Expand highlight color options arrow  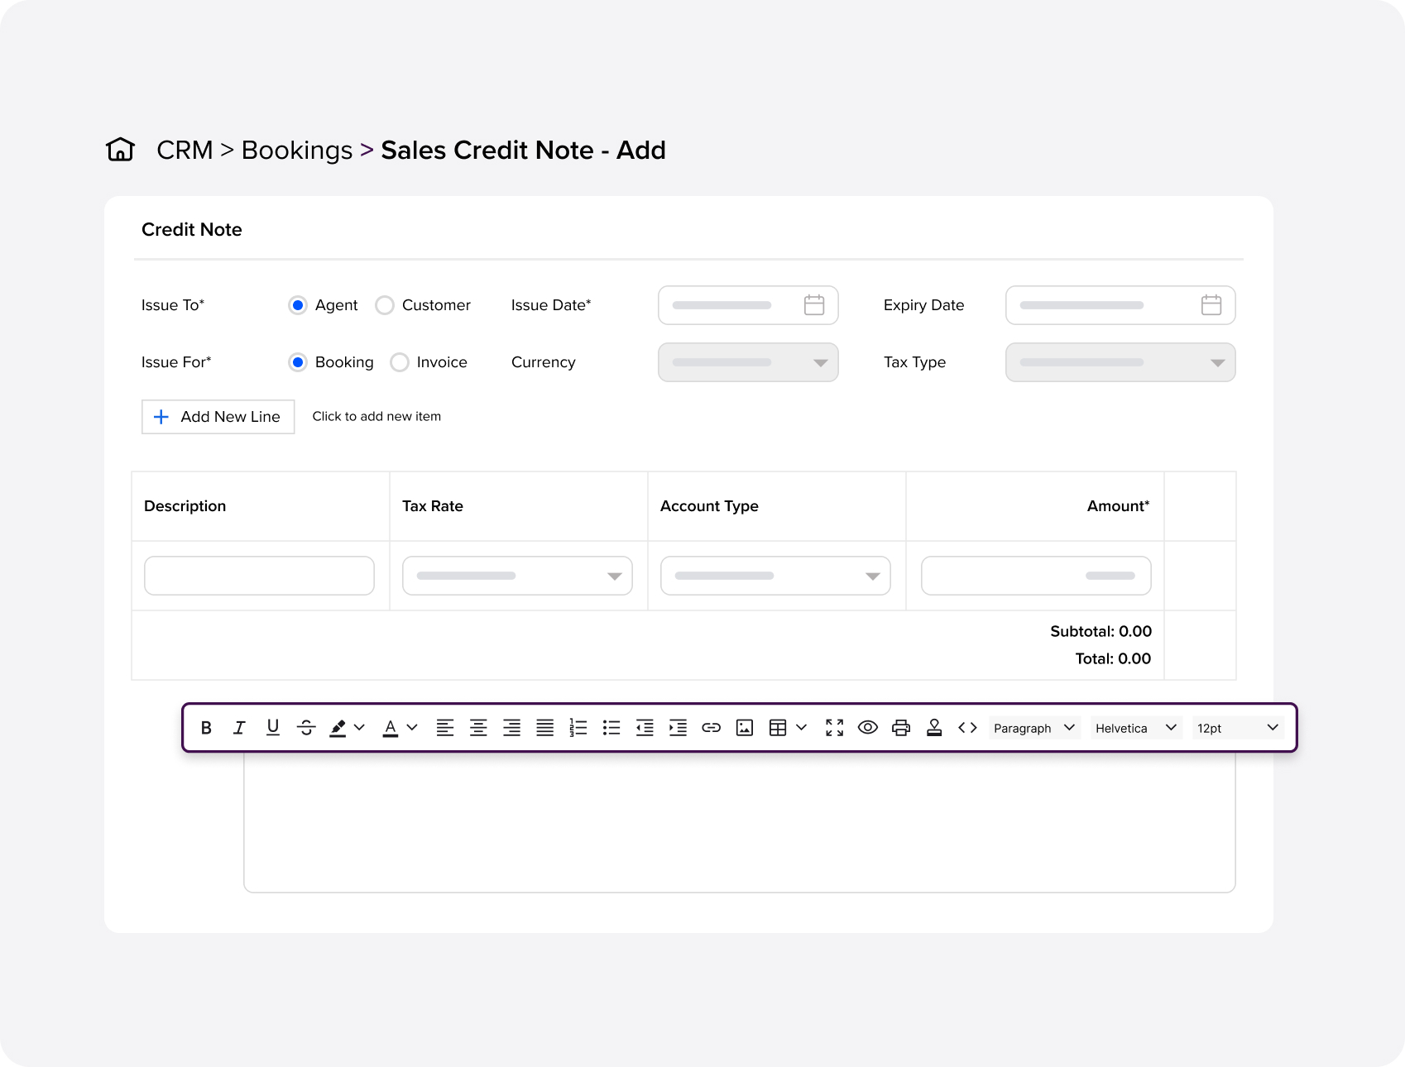pyautogui.click(x=359, y=728)
